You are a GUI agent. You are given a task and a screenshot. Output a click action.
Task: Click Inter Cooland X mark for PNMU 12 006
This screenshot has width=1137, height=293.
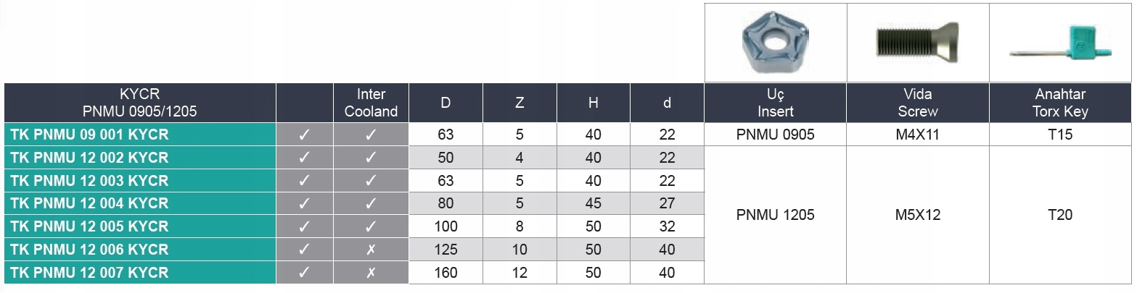tap(371, 250)
